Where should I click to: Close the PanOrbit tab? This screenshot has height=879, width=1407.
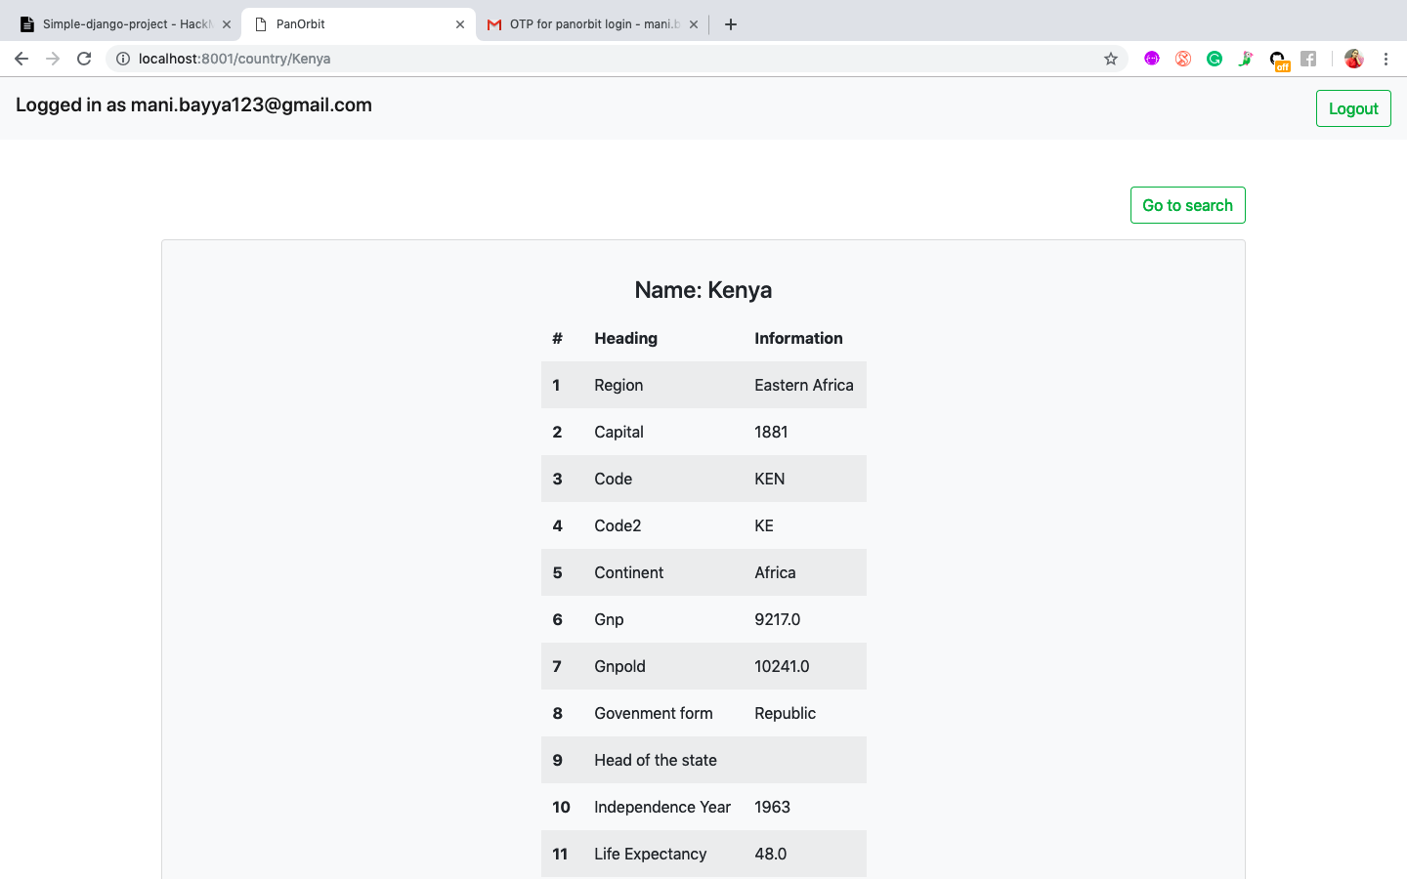(x=460, y=24)
